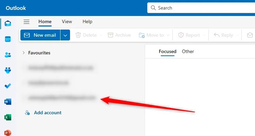Open the Mail icon in sidebar
This screenshot has height=136, width=255.
[x=8, y=23]
